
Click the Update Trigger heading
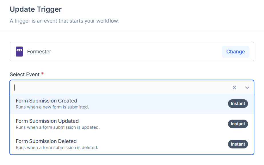[36, 9]
